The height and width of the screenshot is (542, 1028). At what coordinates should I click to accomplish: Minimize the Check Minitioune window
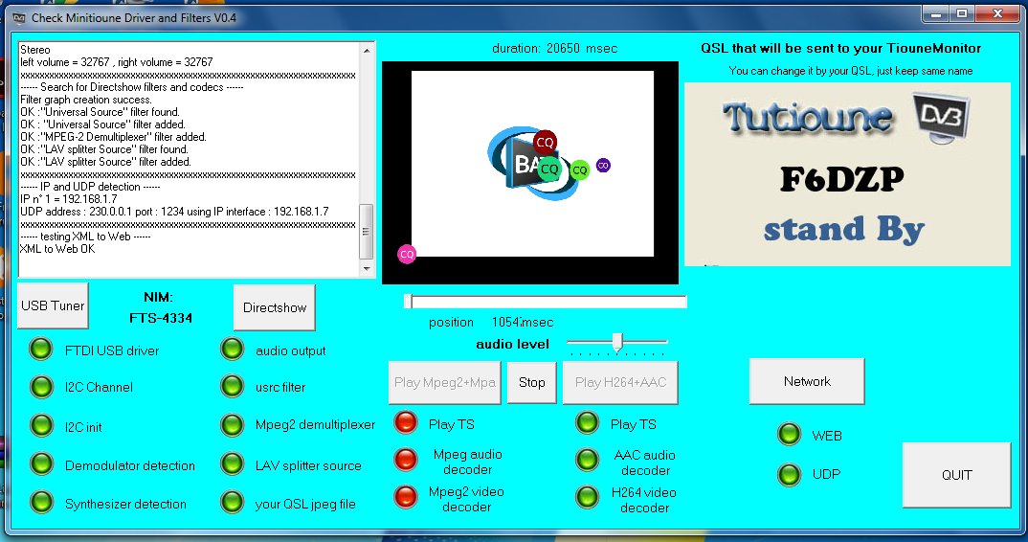935,13
